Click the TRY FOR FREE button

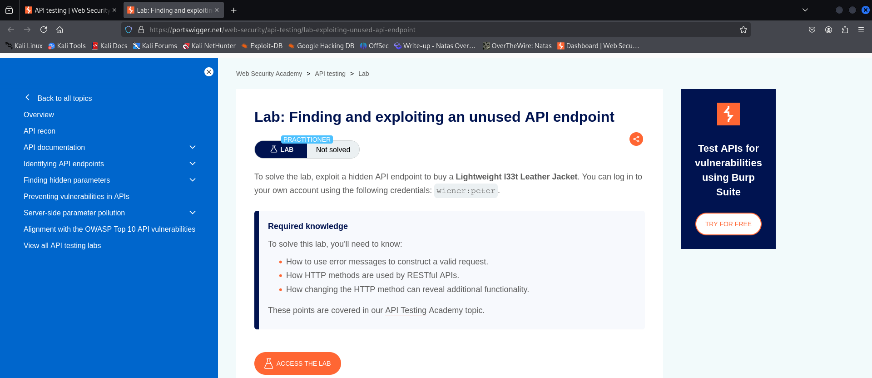pos(728,224)
